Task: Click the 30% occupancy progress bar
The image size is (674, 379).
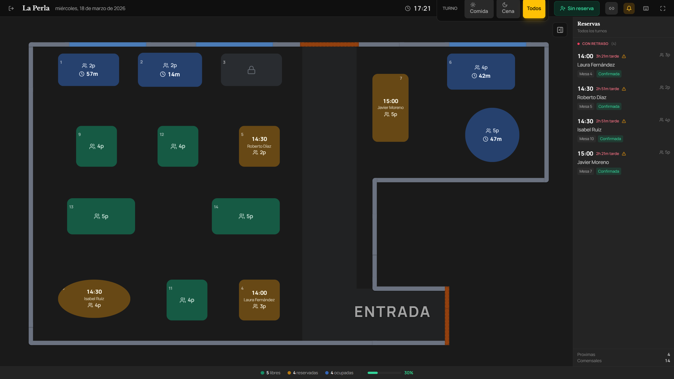Action: click(384, 373)
